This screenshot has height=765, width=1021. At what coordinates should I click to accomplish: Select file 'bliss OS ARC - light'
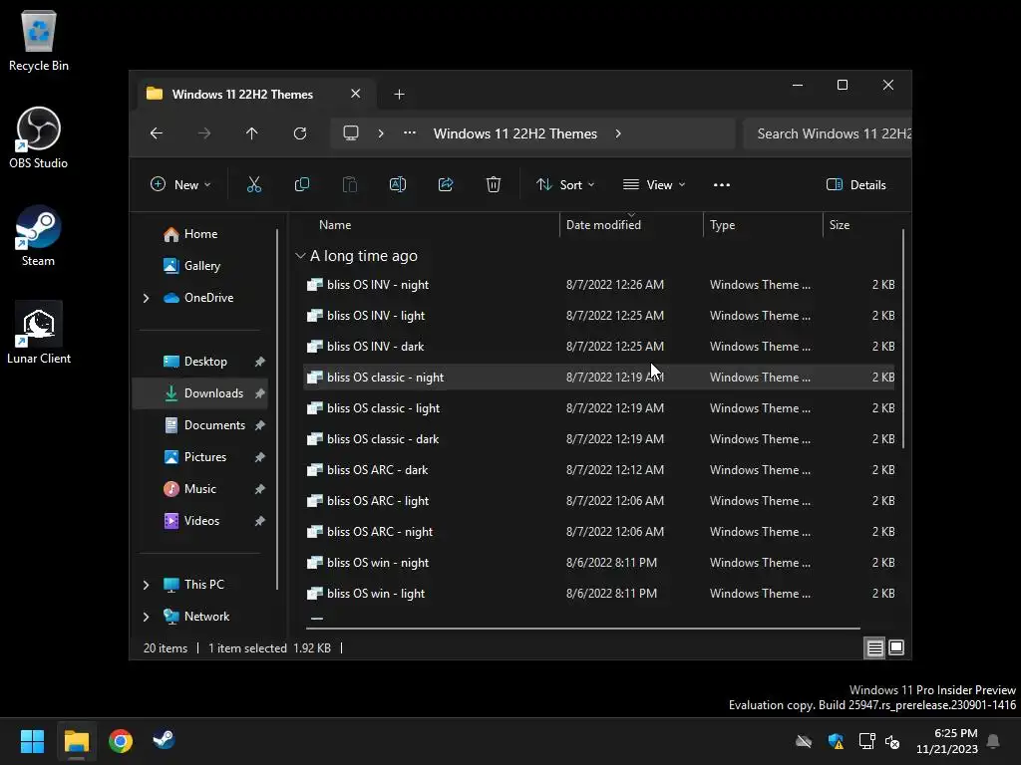pyautogui.click(x=599, y=501)
